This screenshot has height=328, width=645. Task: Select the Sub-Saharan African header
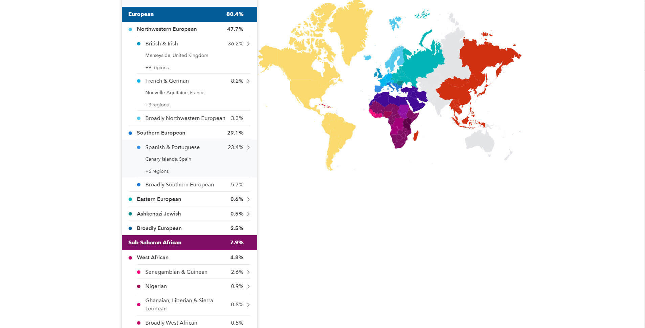pyautogui.click(x=189, y=243)
